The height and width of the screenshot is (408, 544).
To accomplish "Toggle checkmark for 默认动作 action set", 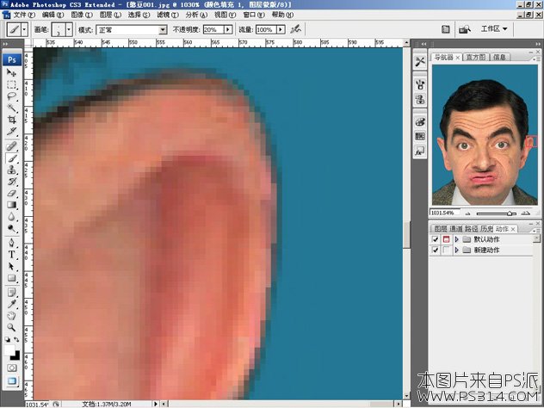I will point(435,238).
